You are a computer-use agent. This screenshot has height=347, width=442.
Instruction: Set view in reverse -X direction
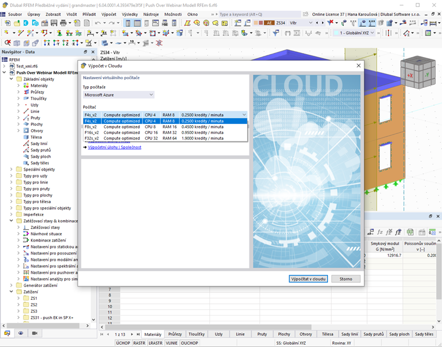[x=75, y=43]
